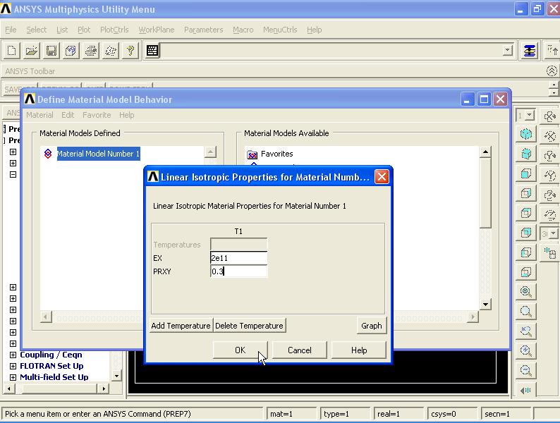
Task: Confirm material properties with OK
Action: pos(240,350)
